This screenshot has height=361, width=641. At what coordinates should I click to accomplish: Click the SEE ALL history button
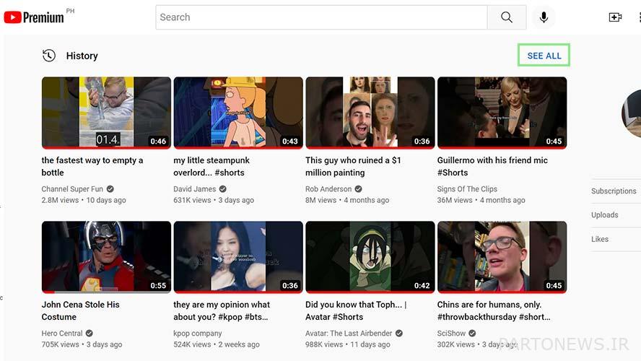[x=544, y=55]
